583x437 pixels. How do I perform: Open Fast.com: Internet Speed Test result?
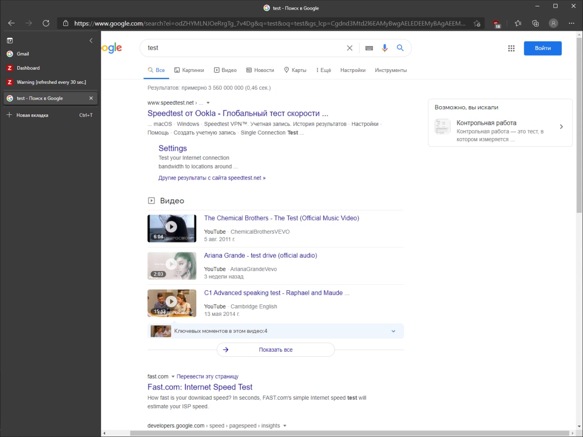(x=200, y=387)
